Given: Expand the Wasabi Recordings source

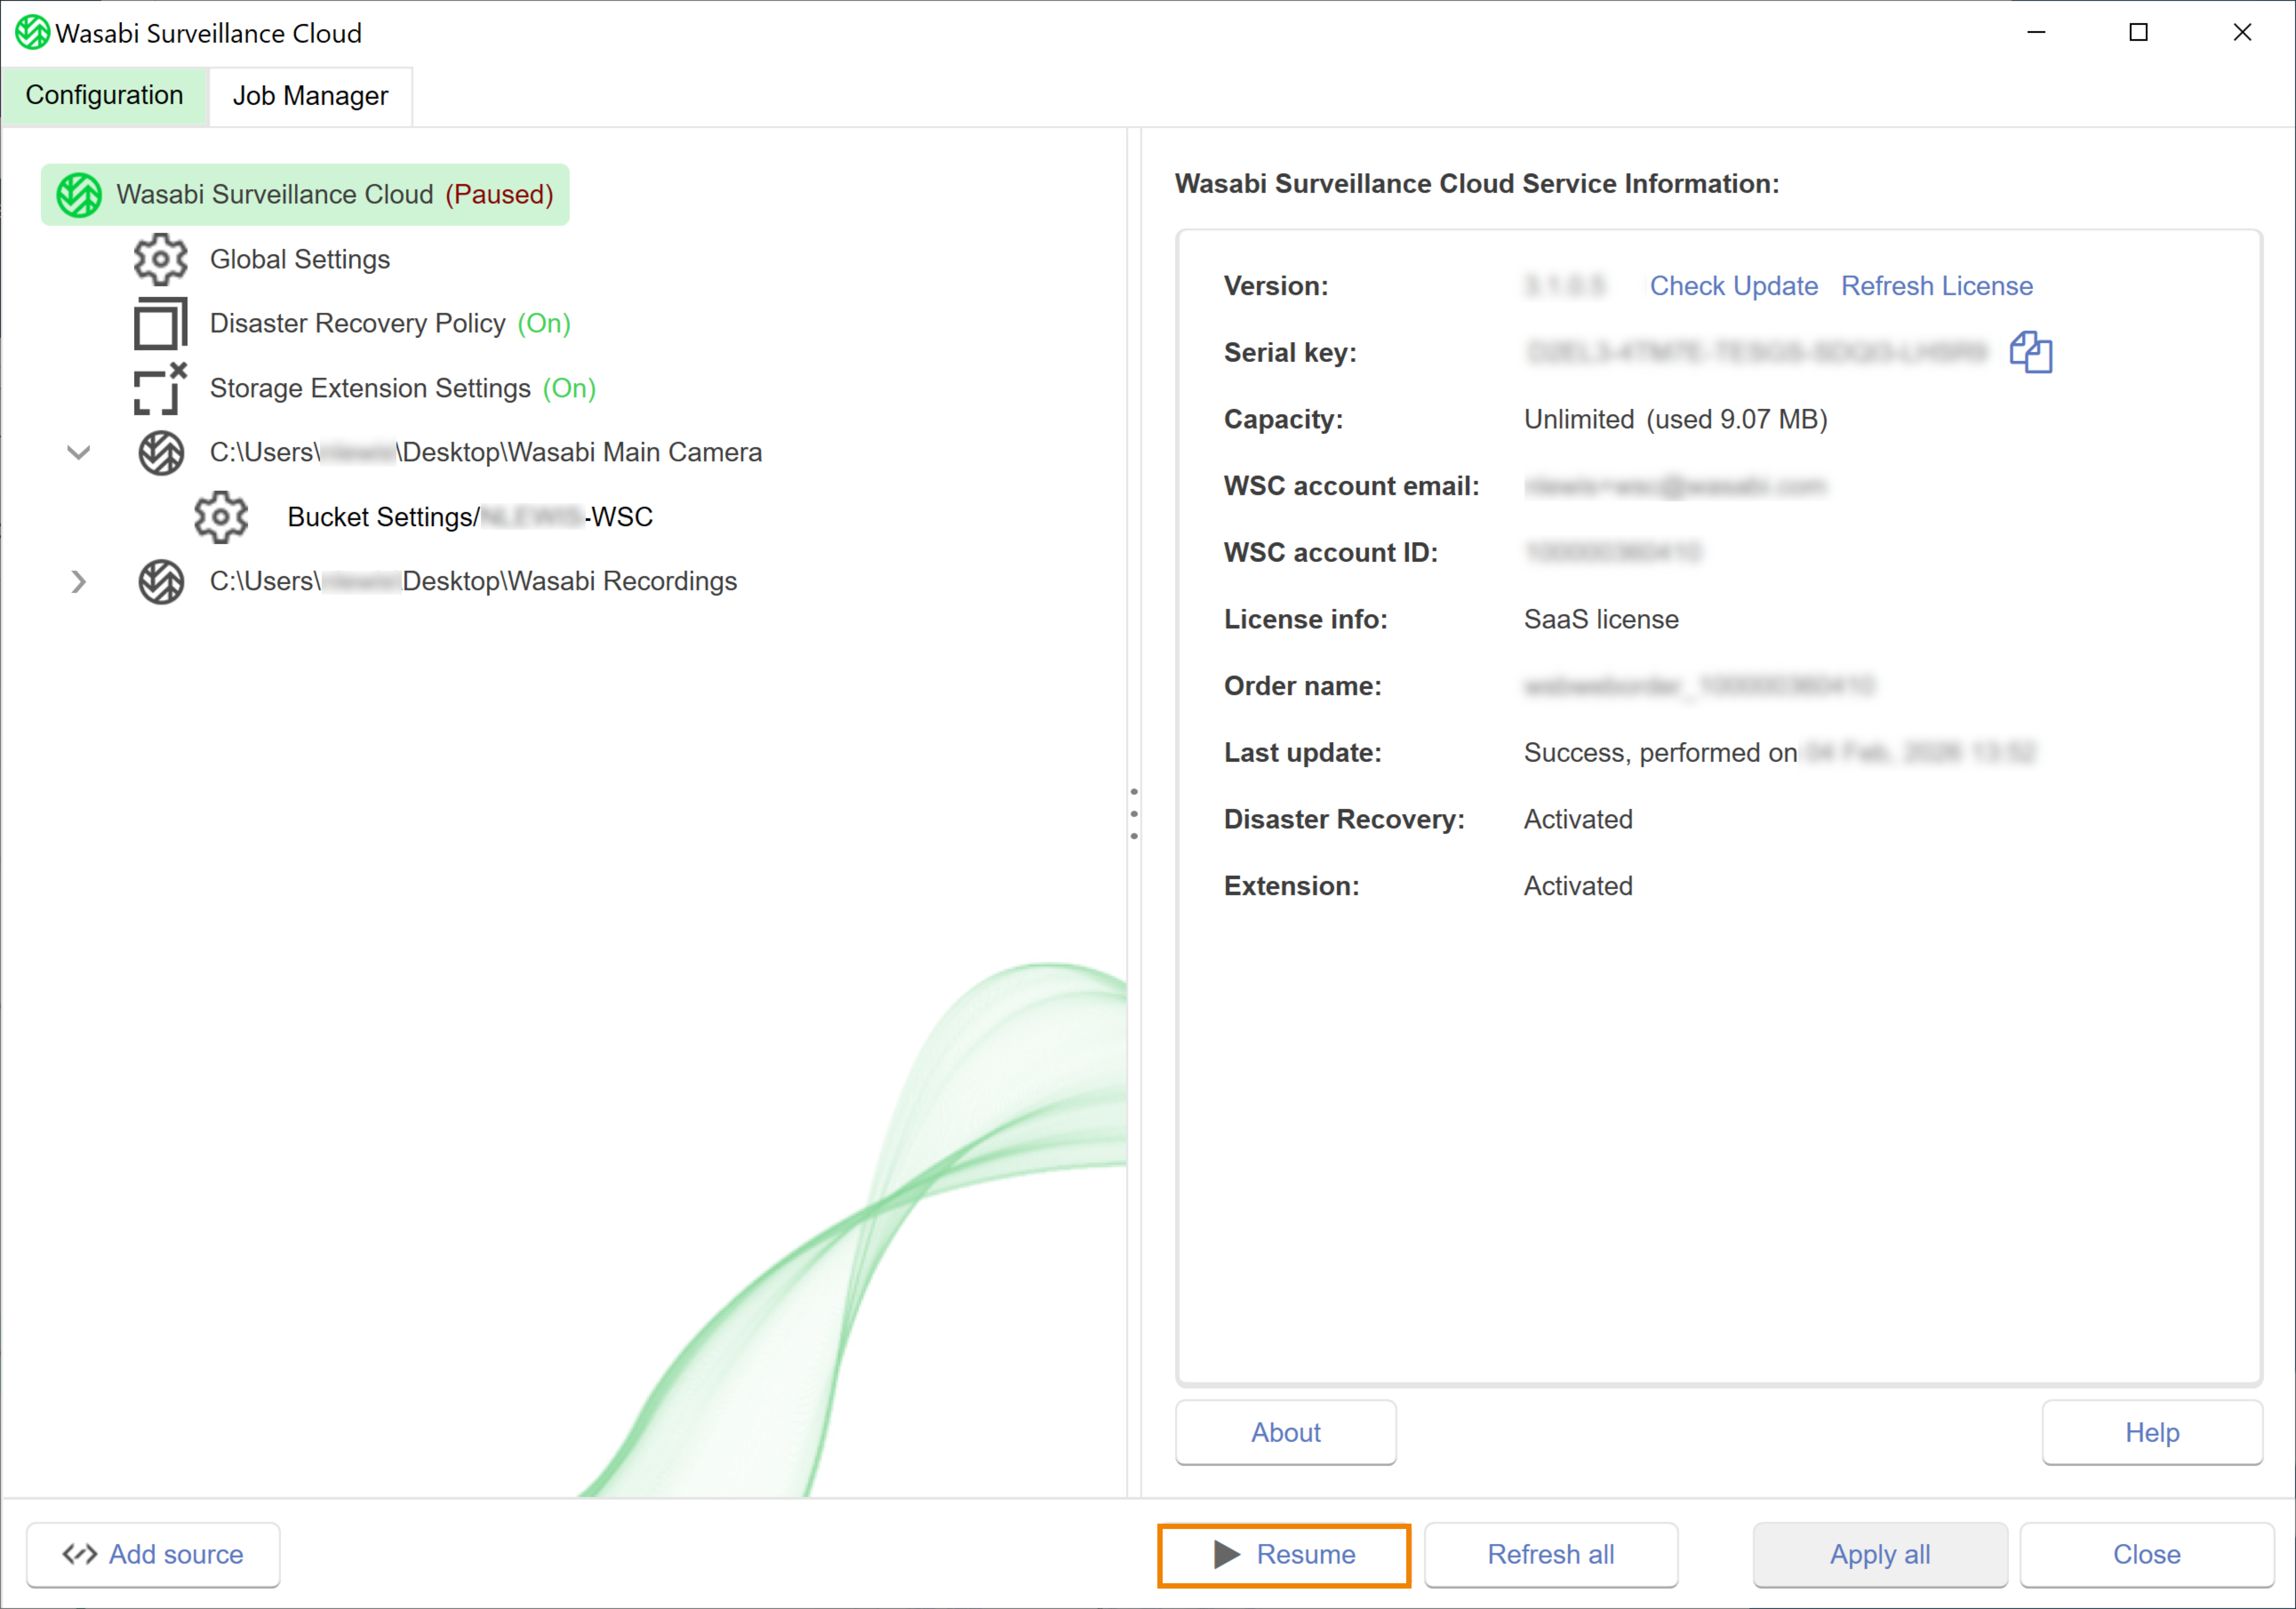Looking at the screenshot, I should [x=79, y=582].
